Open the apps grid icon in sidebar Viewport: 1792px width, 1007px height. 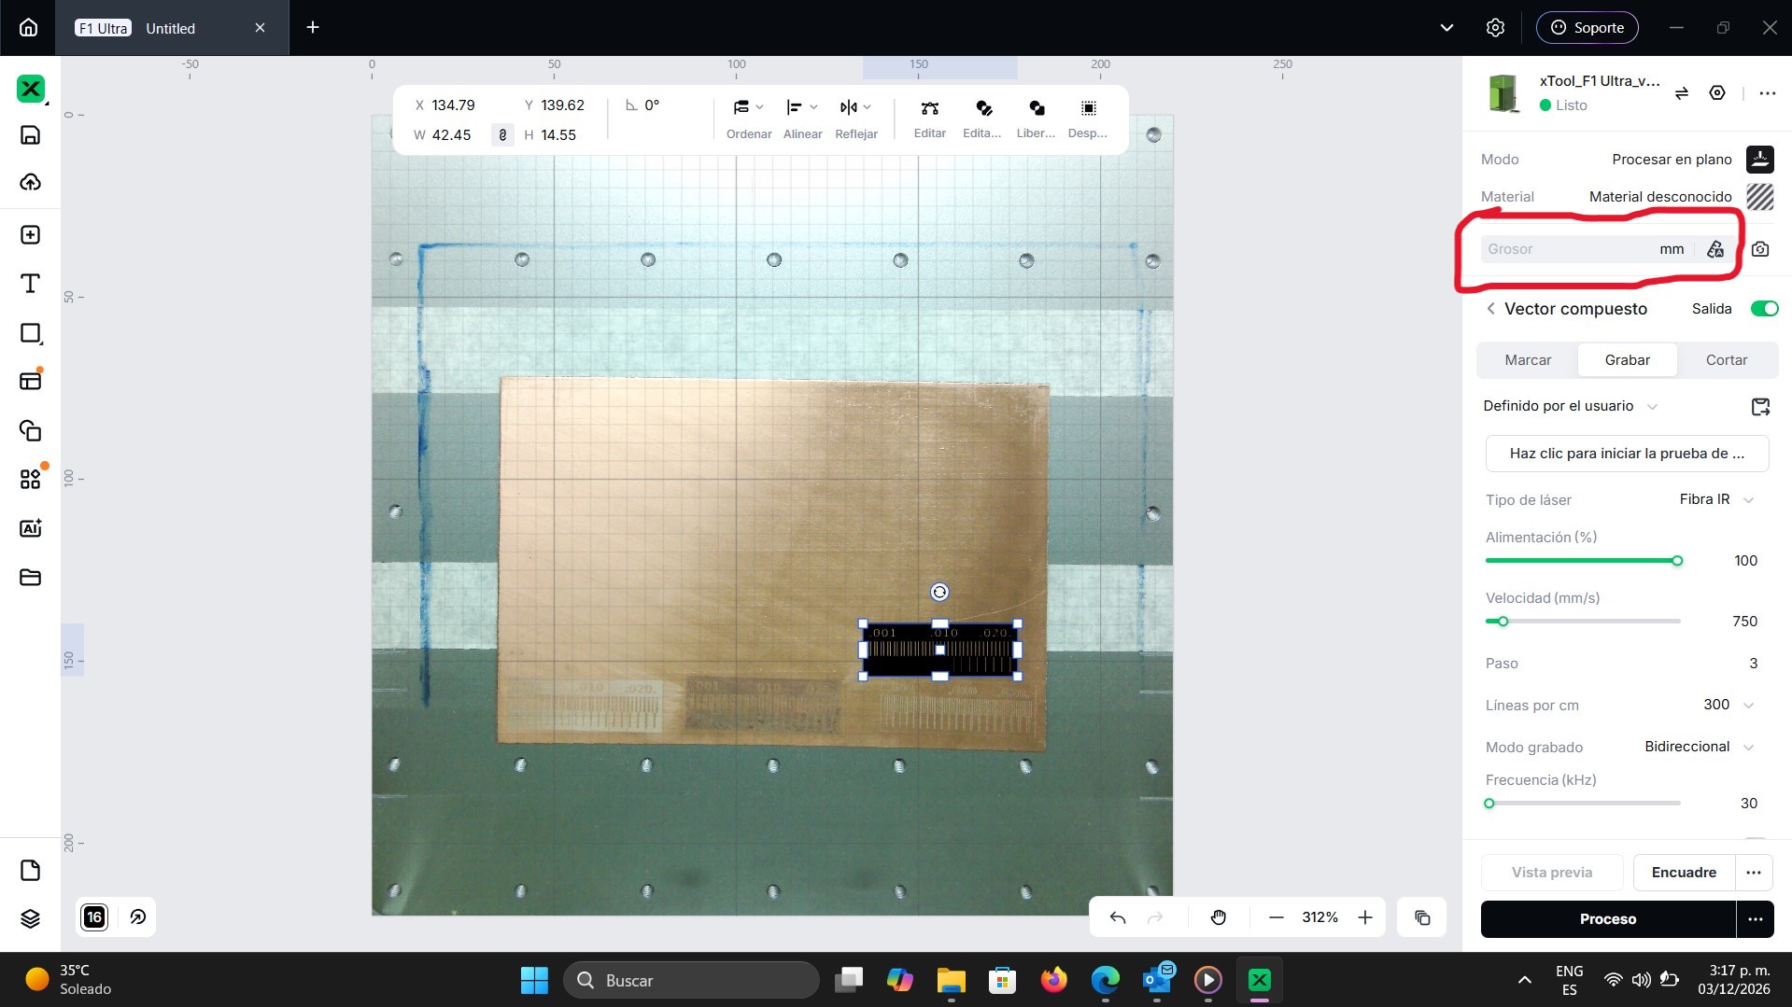click(x=30, y=480)
